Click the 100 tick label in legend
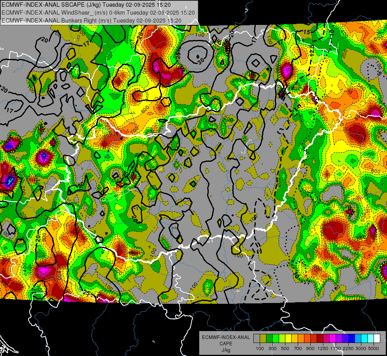This screenshot has height=356, width=387. pos(260,348)
